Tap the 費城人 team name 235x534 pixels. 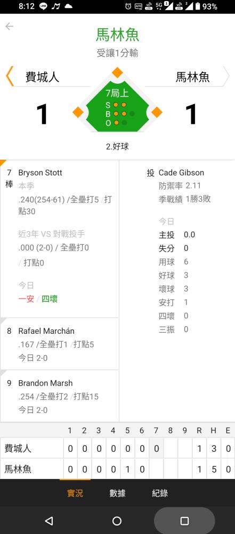pyautogui.click(x=42, y=77)
